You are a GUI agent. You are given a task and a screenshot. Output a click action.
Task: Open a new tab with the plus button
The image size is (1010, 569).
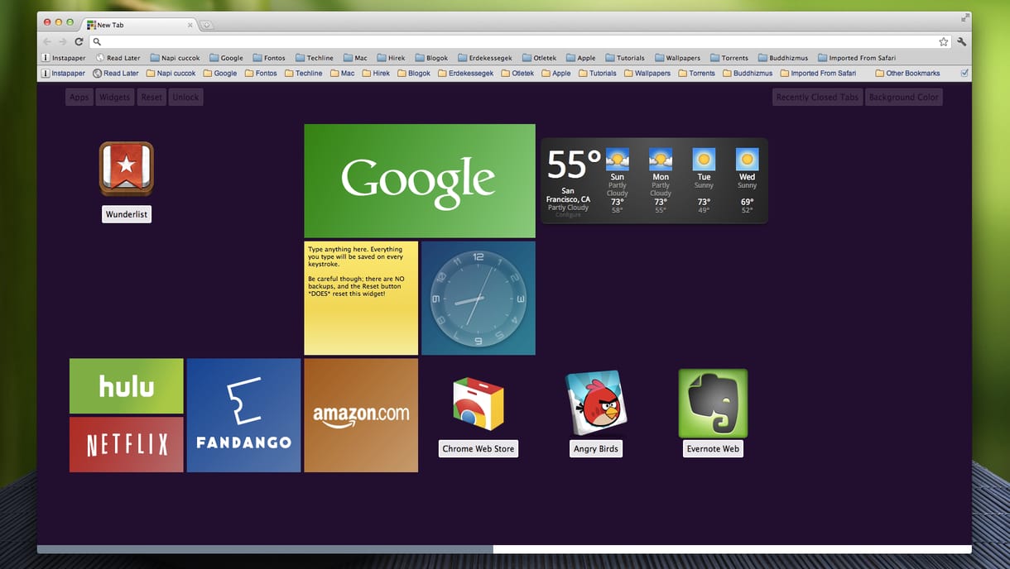click(x=207, y=25)
